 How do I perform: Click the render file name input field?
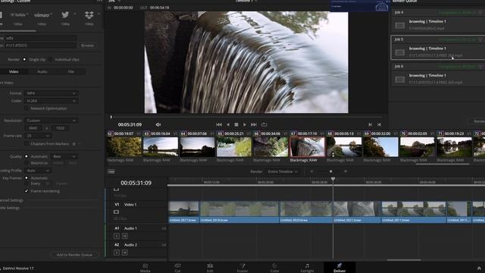[x=40, y=38]
